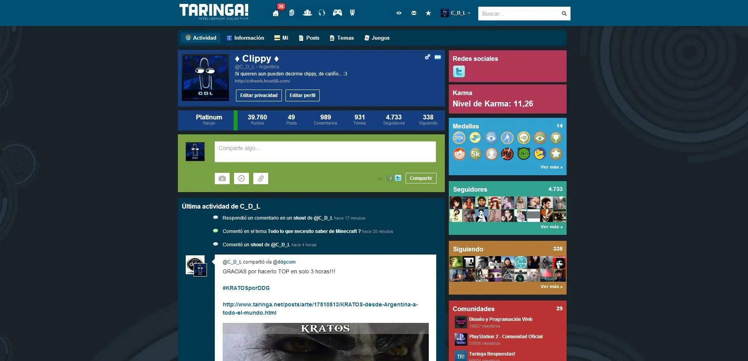This screenshot has width=748, height=361.
Task: Click the Editar perfil button
Action: click(302, 95)
